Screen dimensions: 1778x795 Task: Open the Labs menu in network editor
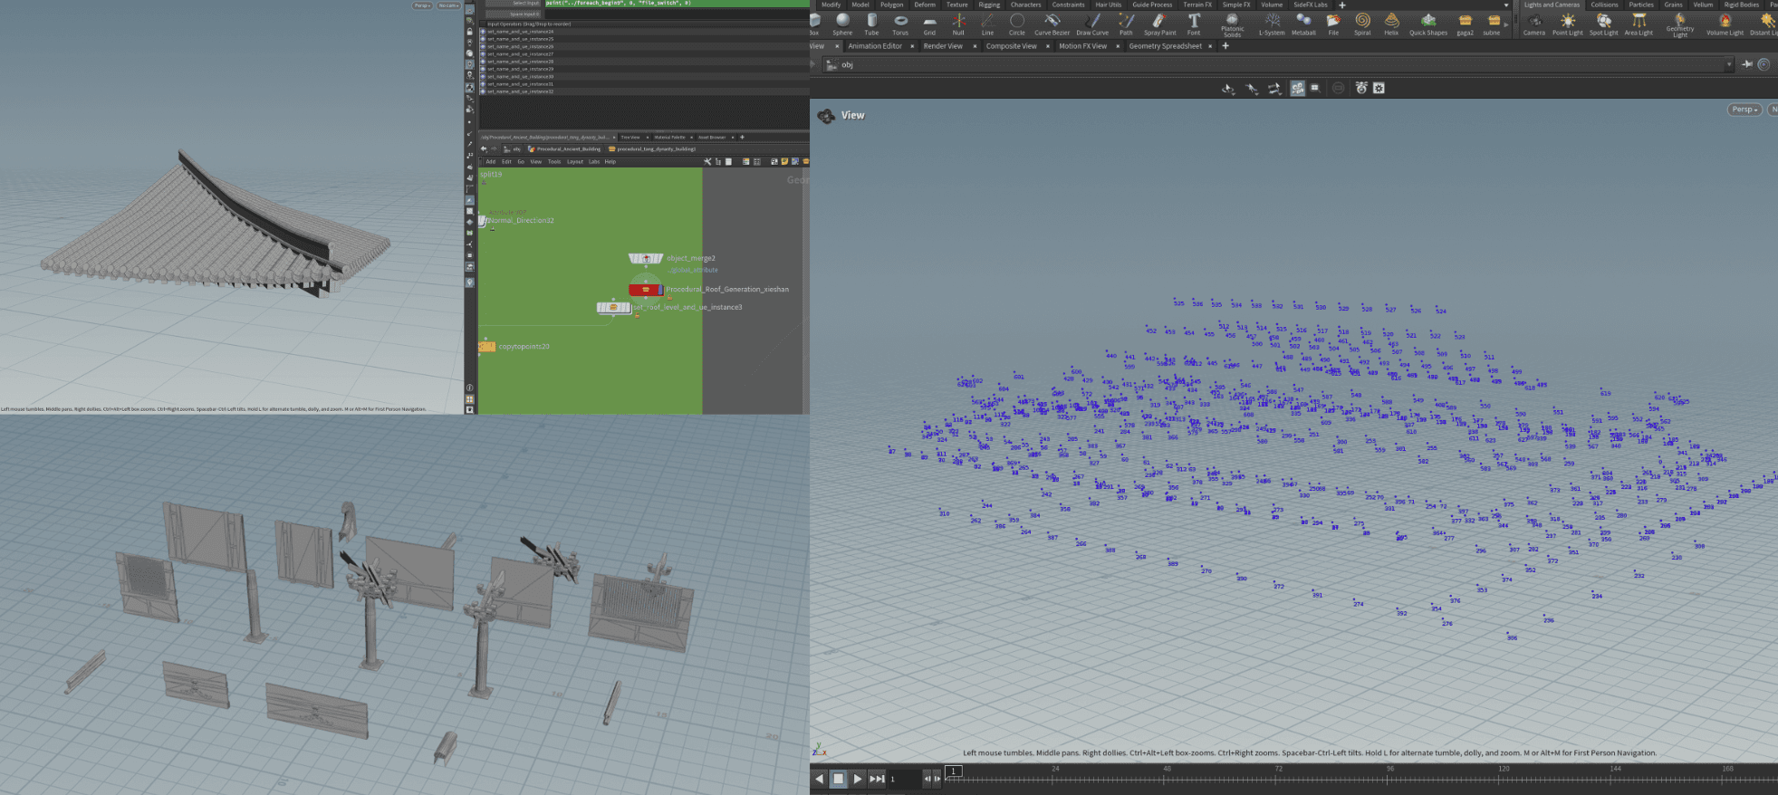(x=594, y=161)
